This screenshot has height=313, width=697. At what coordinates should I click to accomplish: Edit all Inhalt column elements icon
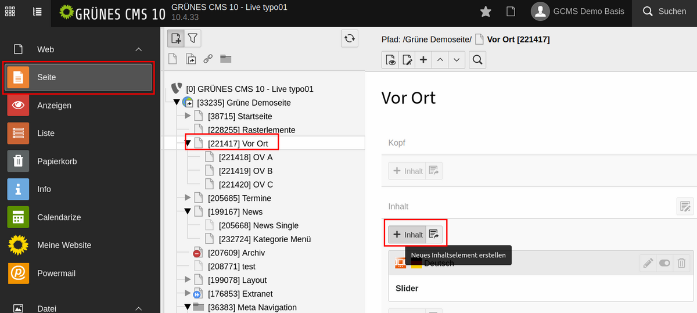click(x=685, y=206)
